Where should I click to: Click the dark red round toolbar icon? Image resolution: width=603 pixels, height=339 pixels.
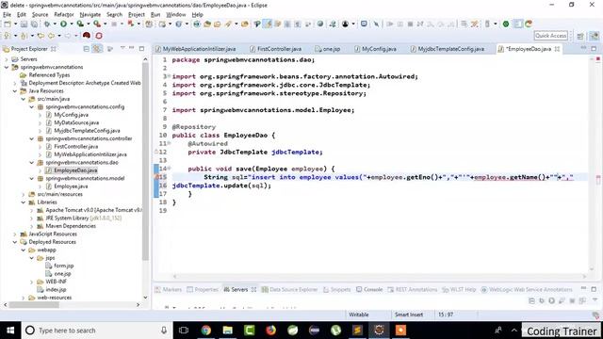(87, 36)
